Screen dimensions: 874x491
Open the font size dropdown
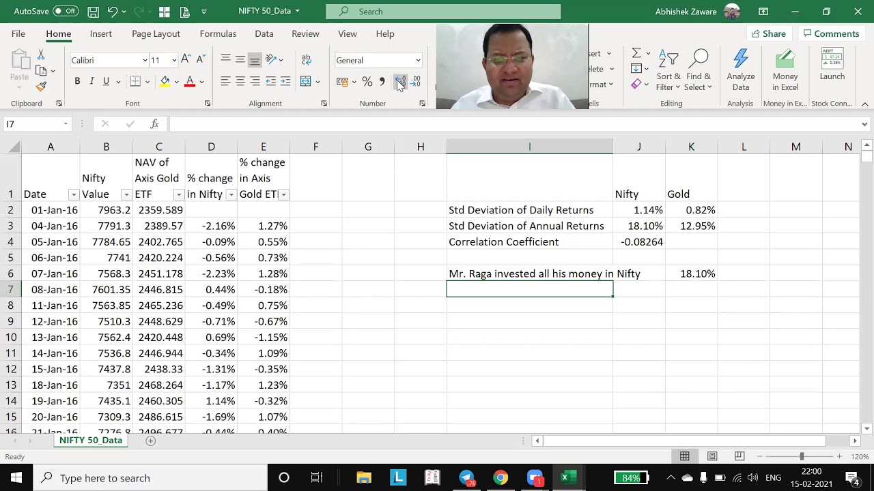click(x=174, y=60)
